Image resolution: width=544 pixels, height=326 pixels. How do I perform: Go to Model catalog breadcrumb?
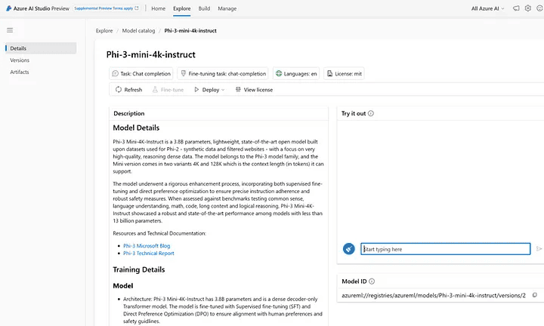point(138,30)
